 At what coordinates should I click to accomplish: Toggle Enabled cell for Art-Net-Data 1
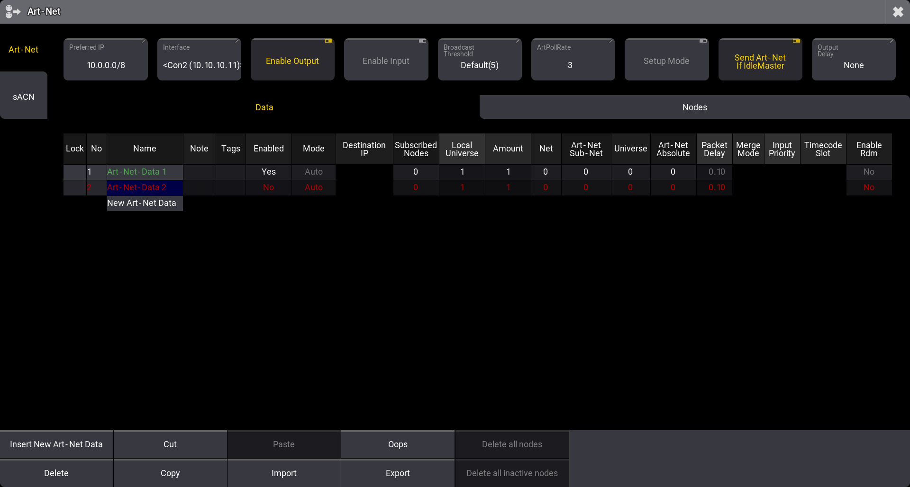(268, 172)
